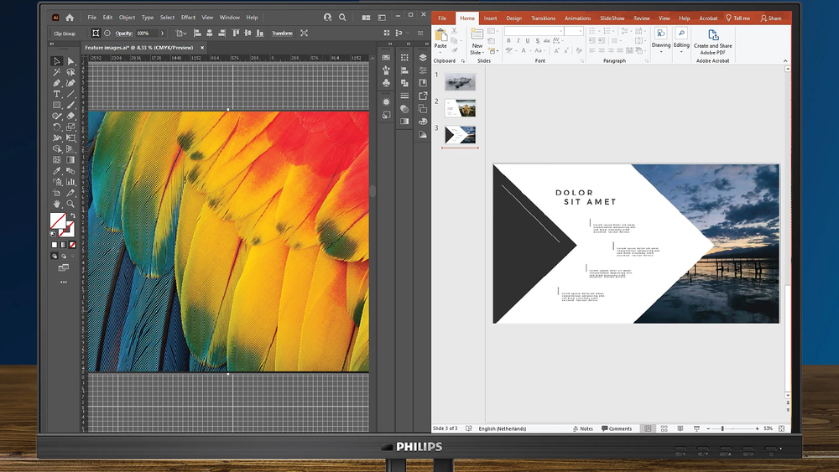This screenshot has width=839, height=472.
Task: Select the Hand tool in Illustrator
Action: (57, 203)
